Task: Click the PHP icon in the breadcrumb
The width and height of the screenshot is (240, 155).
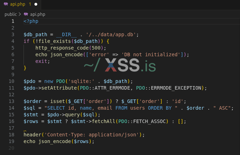Action: [26, 14]
